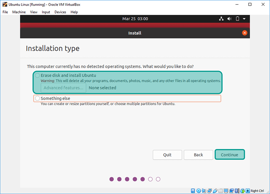Click the Right Ctrl host key label
The image size is (270, 194).
pyautogui.click(x=257, y=191)
